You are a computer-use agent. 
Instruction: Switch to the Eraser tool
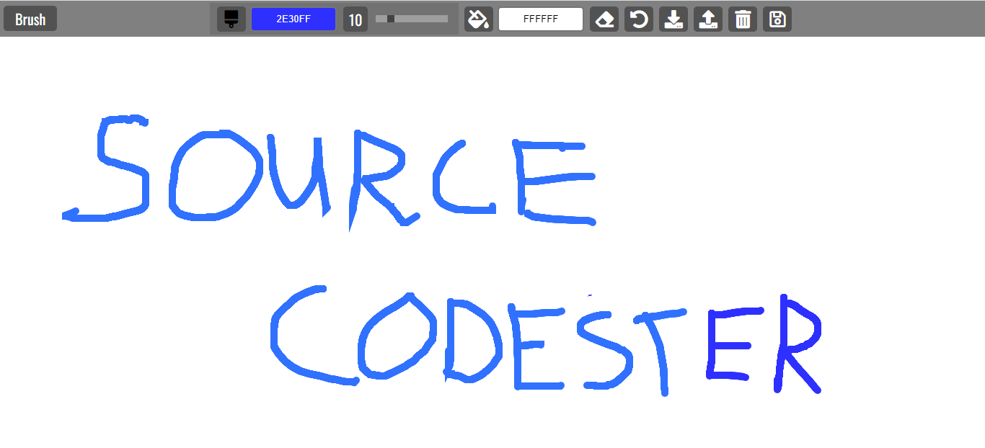click(604, 19)
